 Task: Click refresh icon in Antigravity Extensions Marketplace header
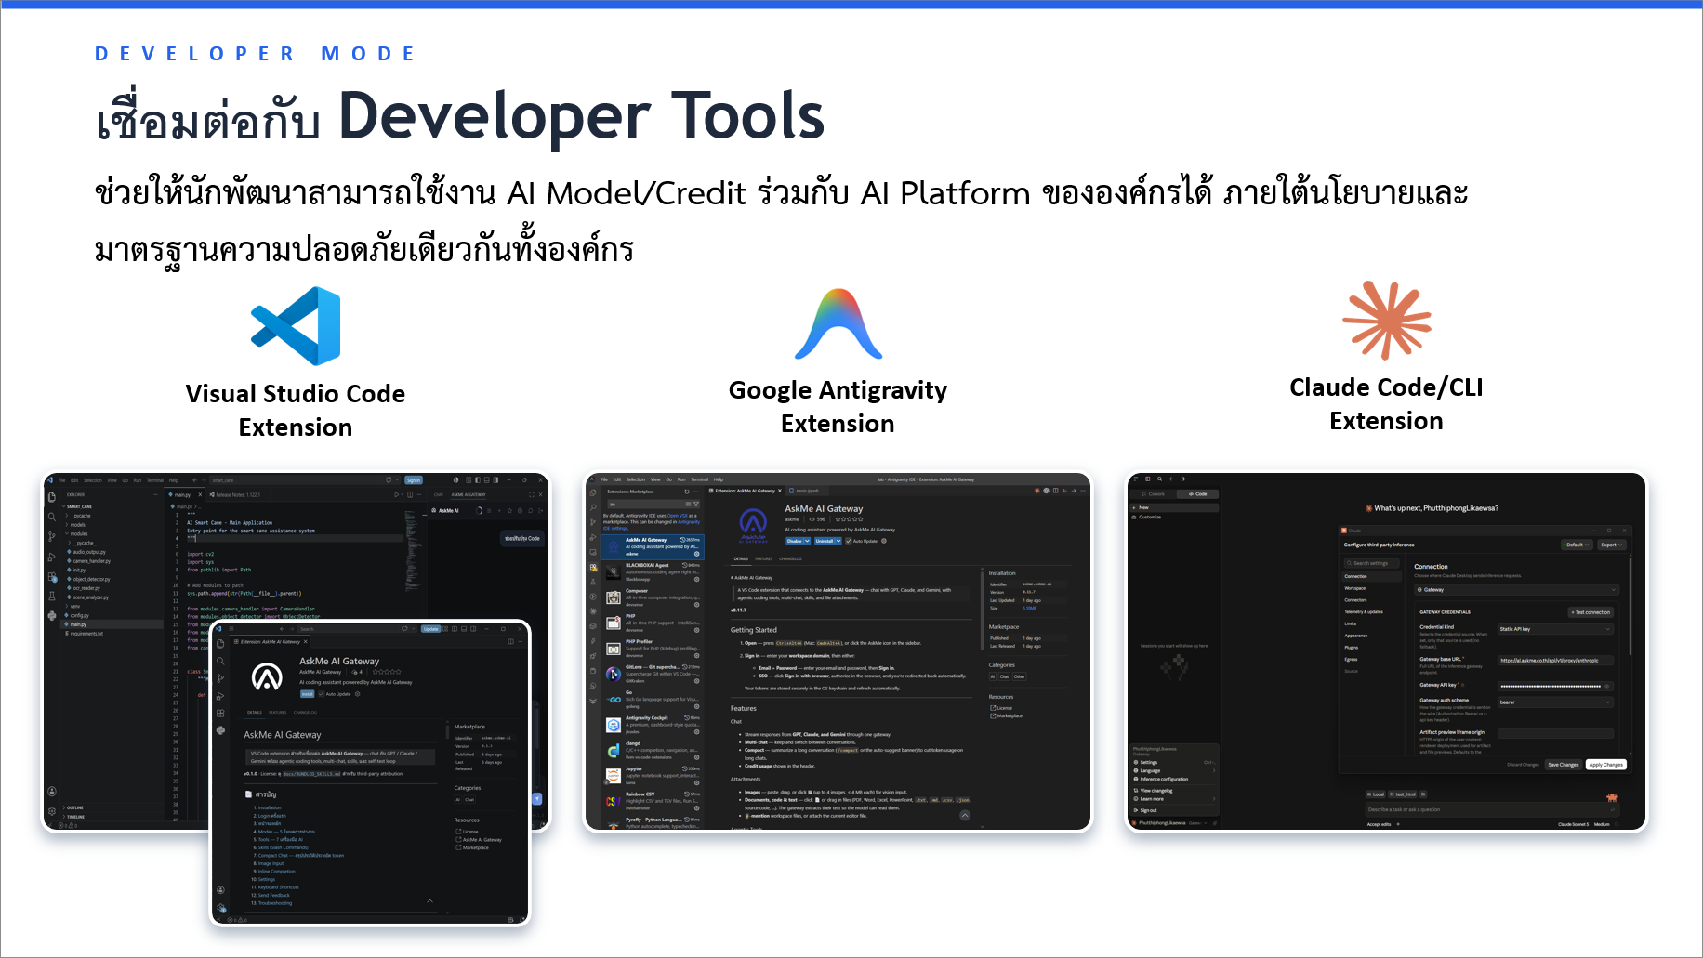click(687, 492)
